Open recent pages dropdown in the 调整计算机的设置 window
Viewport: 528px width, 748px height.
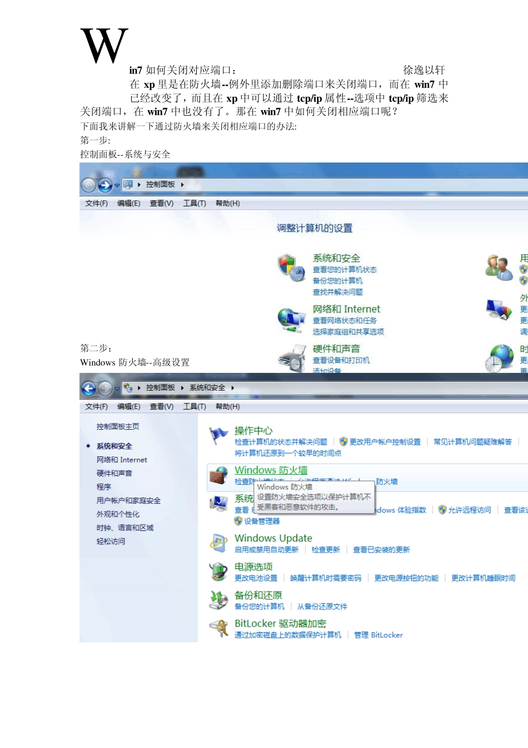pos(117,185)
